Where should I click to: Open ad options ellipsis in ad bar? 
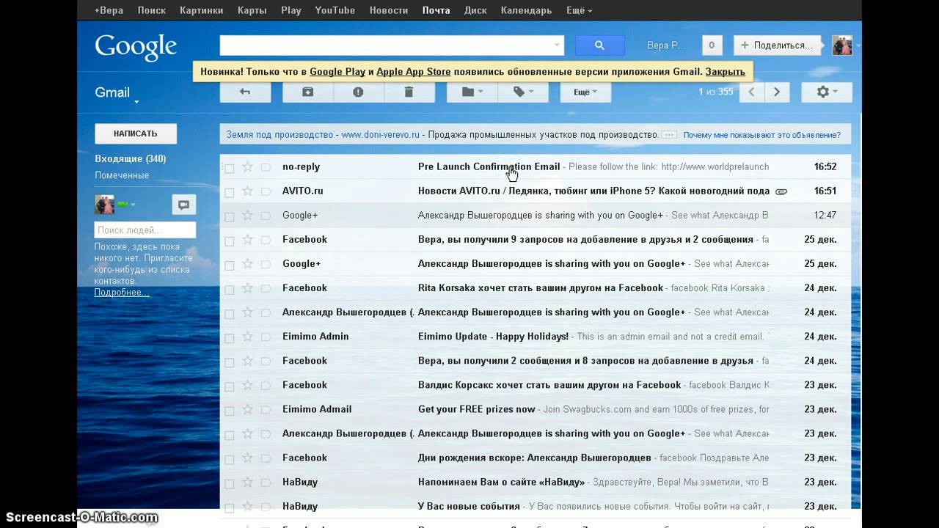coord(669,135)
